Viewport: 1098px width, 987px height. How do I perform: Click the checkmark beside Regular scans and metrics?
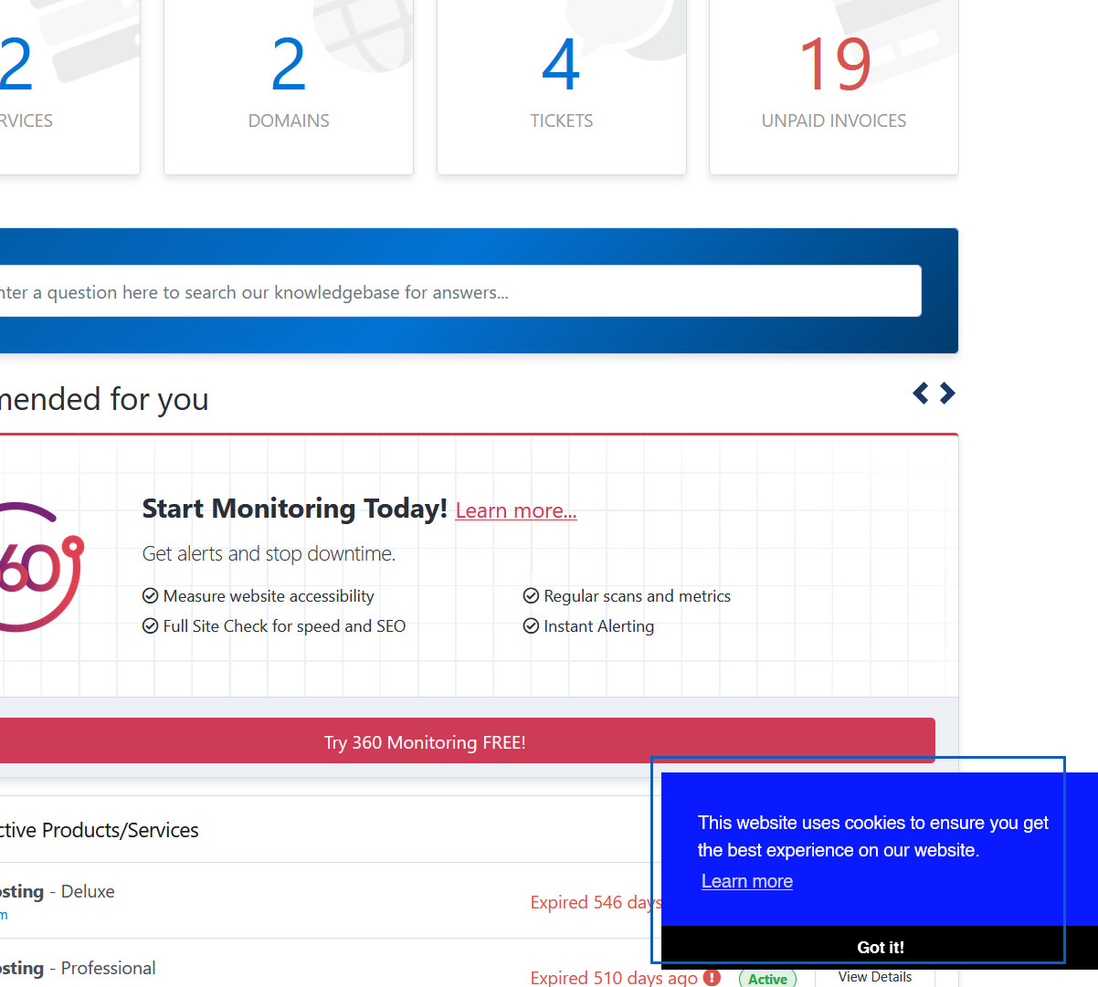tap(531, 596)
